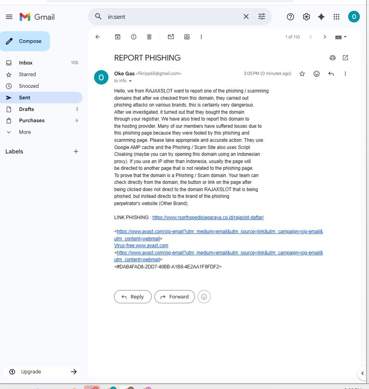Image resolution: width=369 pixels, height=389 pixels.
Task: Mark the message as unread
Action: click(171, 37)
